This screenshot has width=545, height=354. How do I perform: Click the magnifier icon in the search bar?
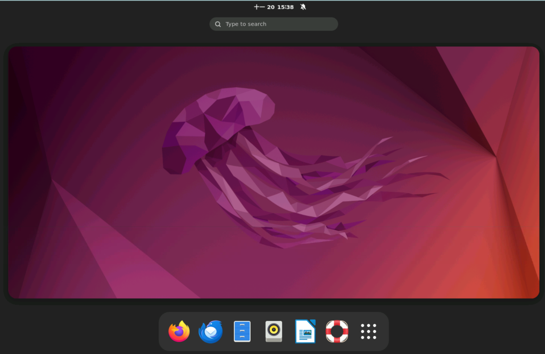pyautogui.click(x=218, y=24)
